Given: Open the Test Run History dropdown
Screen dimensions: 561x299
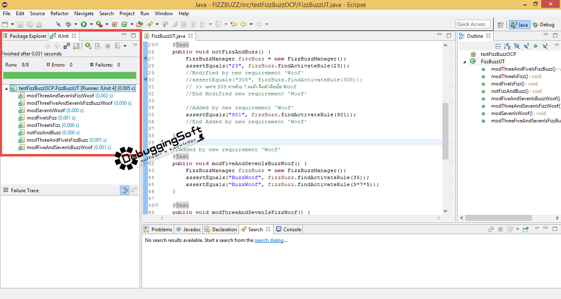Looking at the screenshot, I should click(x=125, y=46).
